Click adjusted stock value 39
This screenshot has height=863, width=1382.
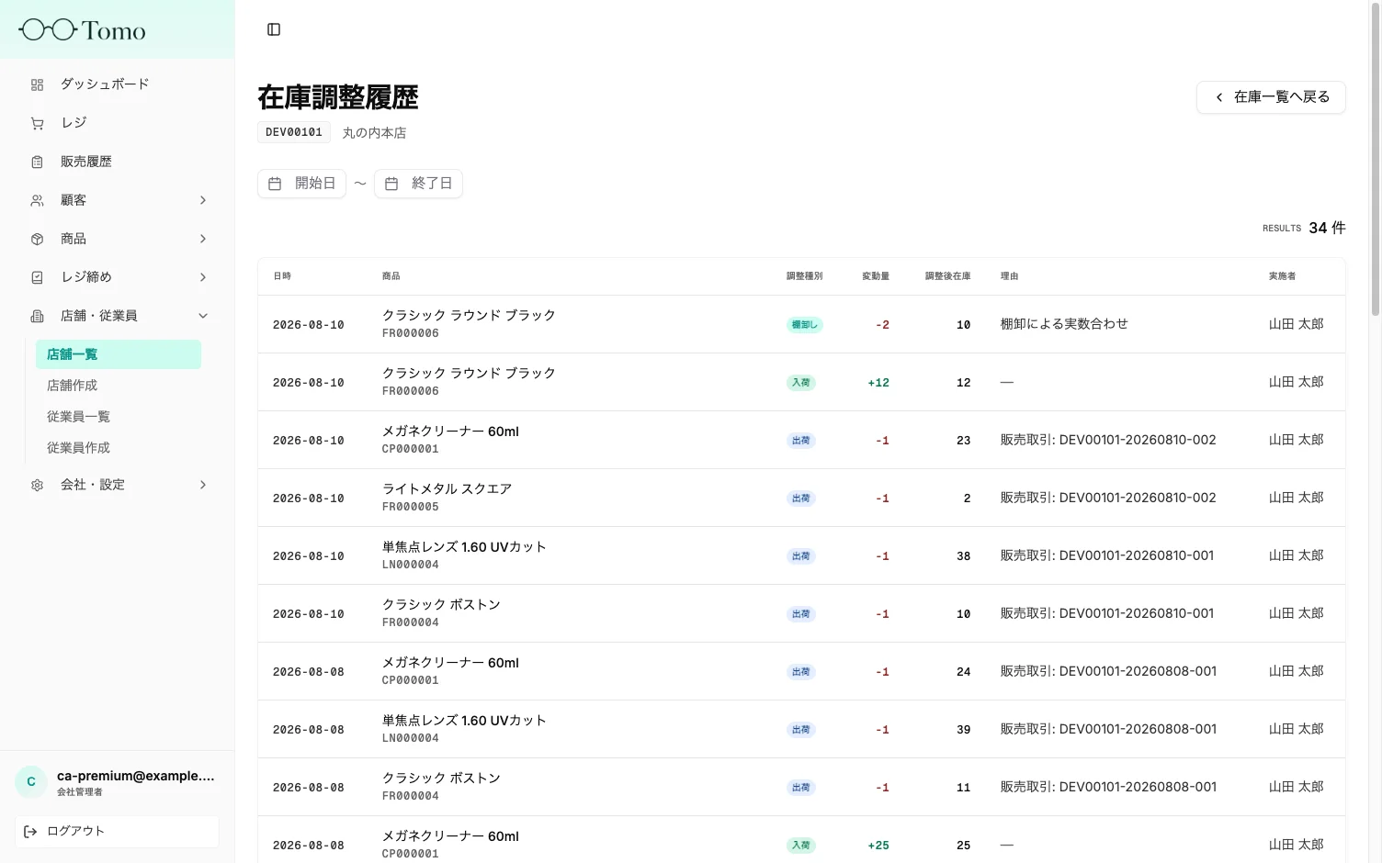point(964,730)
